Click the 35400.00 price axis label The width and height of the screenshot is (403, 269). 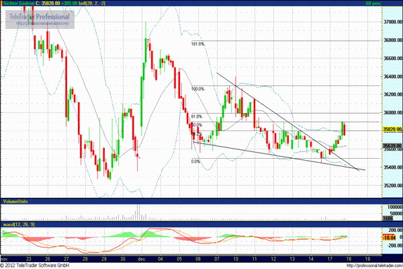(393, 167)
